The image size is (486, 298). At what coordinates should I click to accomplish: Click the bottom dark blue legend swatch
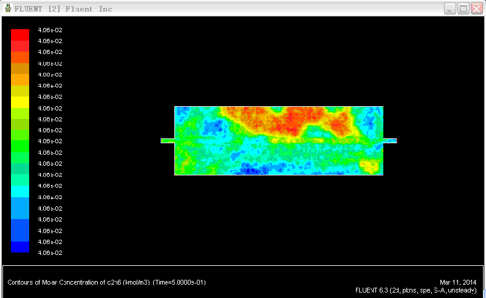click(20, 247)
